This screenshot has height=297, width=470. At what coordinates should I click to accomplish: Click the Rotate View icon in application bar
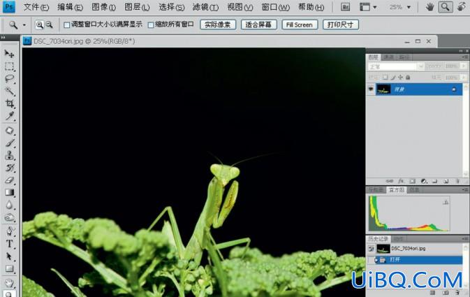point(462,7)
